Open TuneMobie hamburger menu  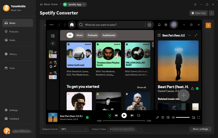tap(195, 4)
